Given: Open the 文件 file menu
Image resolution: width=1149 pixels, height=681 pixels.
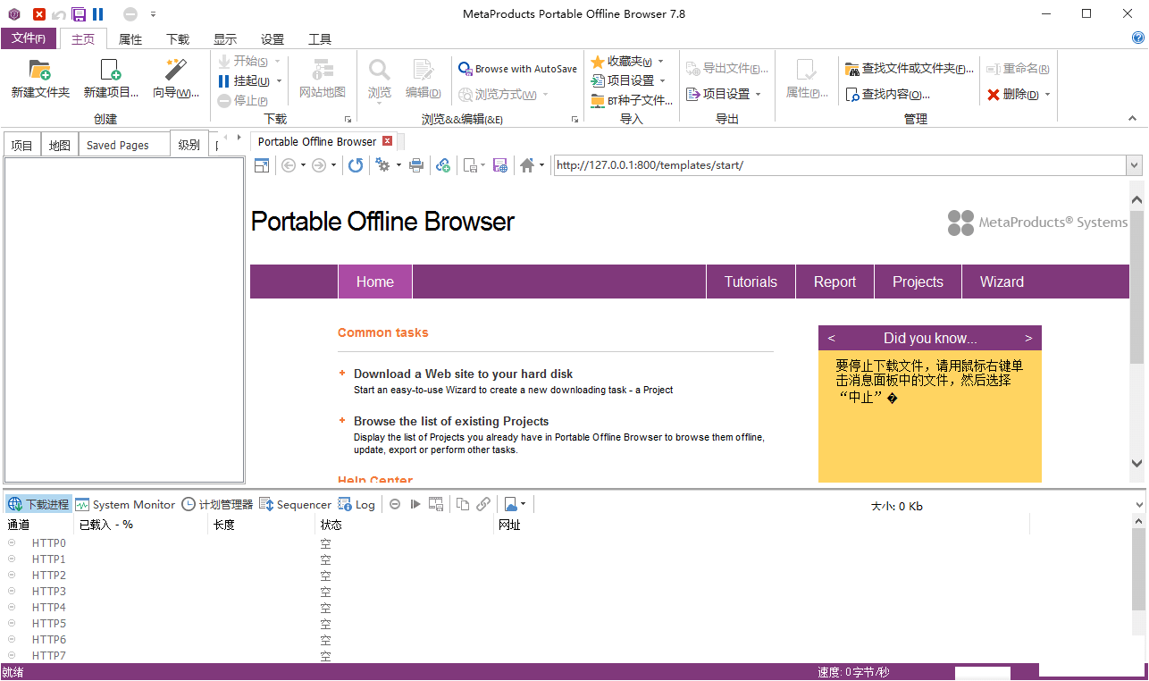Looking at the screenshot, I should [29, 38].
